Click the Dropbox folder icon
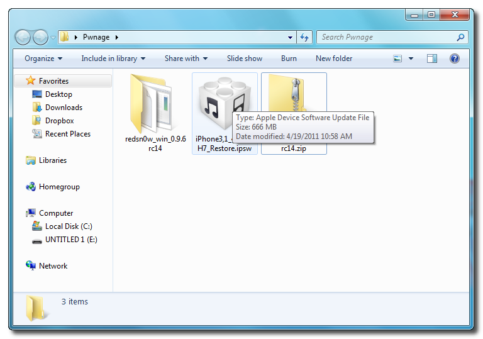This screenshot has width=483, height=339. [x=36, y=121]
